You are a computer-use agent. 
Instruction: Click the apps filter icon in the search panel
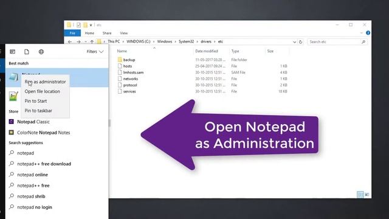coord(12,52)
